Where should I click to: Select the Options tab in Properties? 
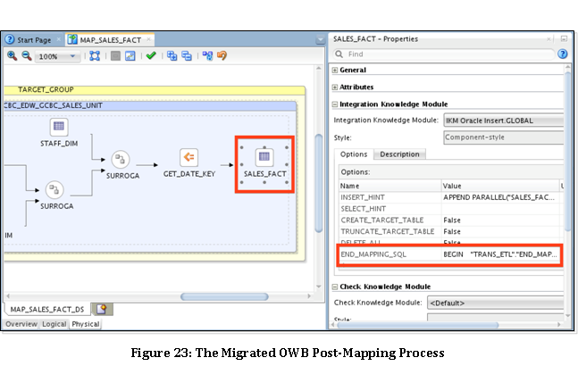pyautogui.click(x=354, y=154)
